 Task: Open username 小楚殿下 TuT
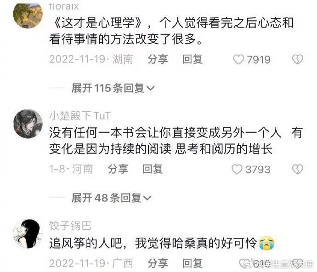coord(80,116)
